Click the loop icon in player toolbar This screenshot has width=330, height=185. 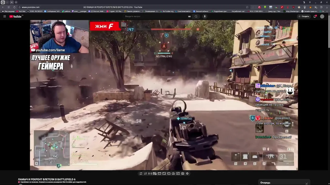tap(141, 173)
